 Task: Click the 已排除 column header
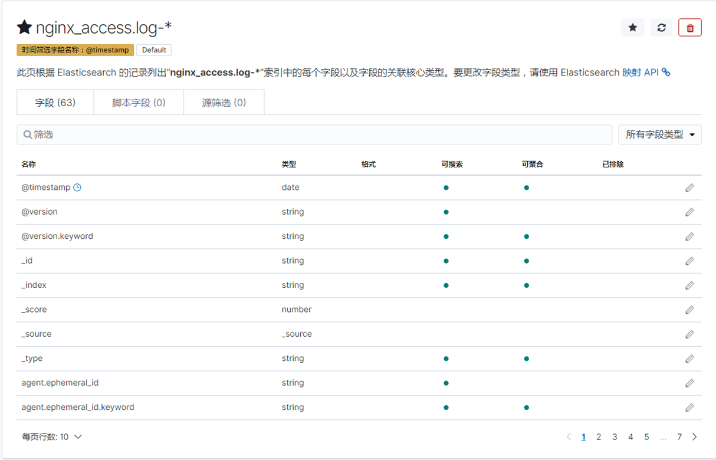[x=613, y=165]
